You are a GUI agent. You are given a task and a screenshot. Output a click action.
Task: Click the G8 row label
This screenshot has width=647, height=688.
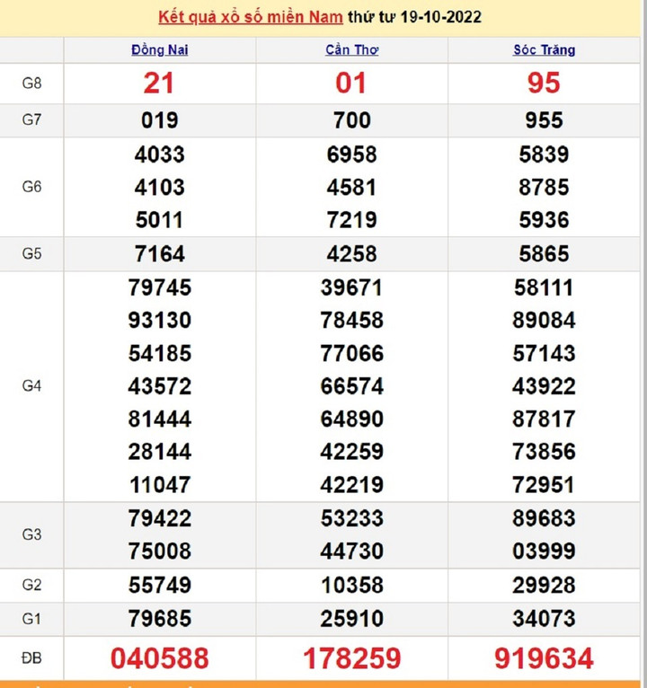point(31,84)
